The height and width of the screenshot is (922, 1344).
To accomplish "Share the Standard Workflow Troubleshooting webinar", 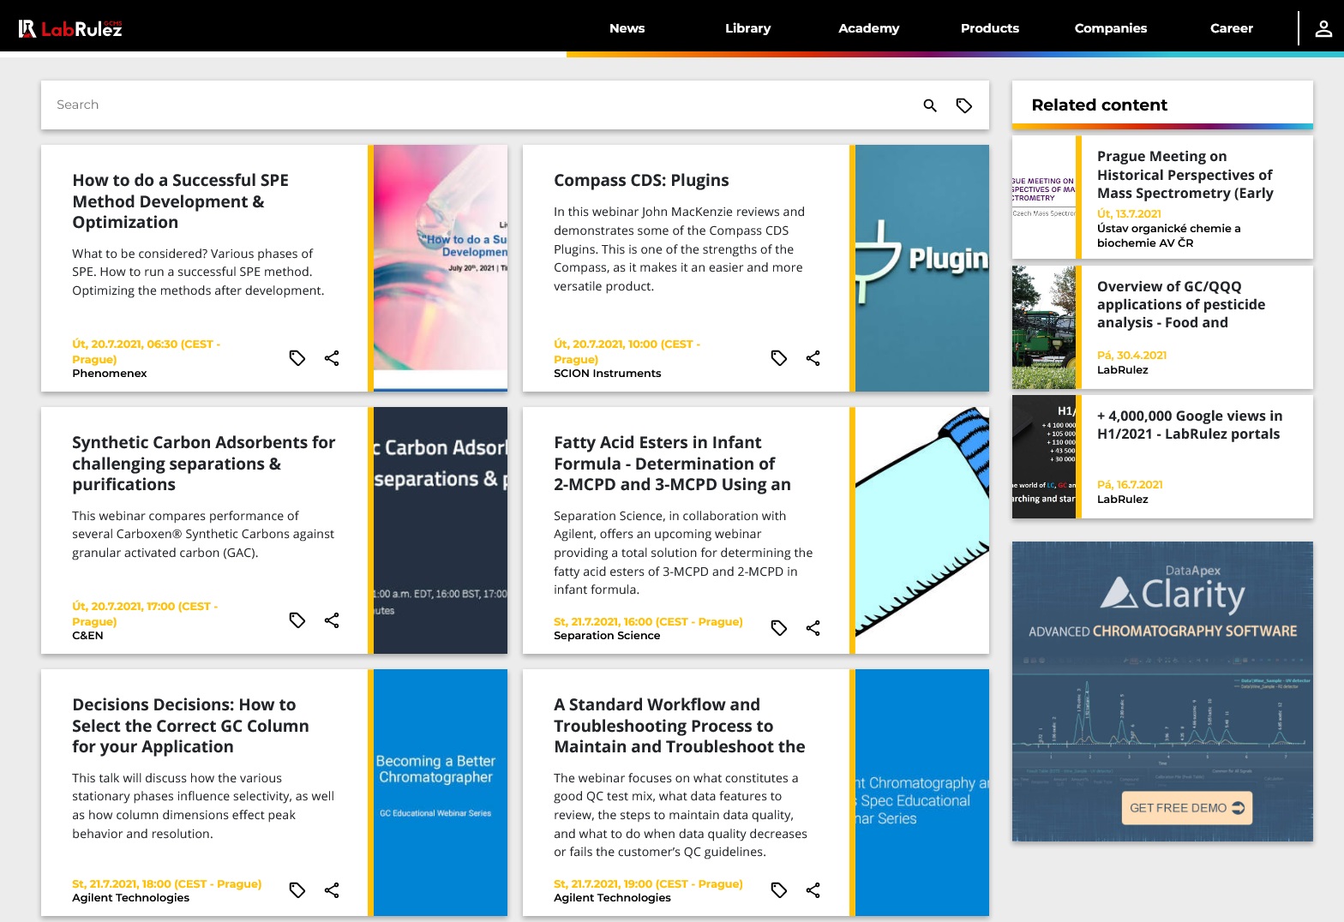I will pos(813,890).
